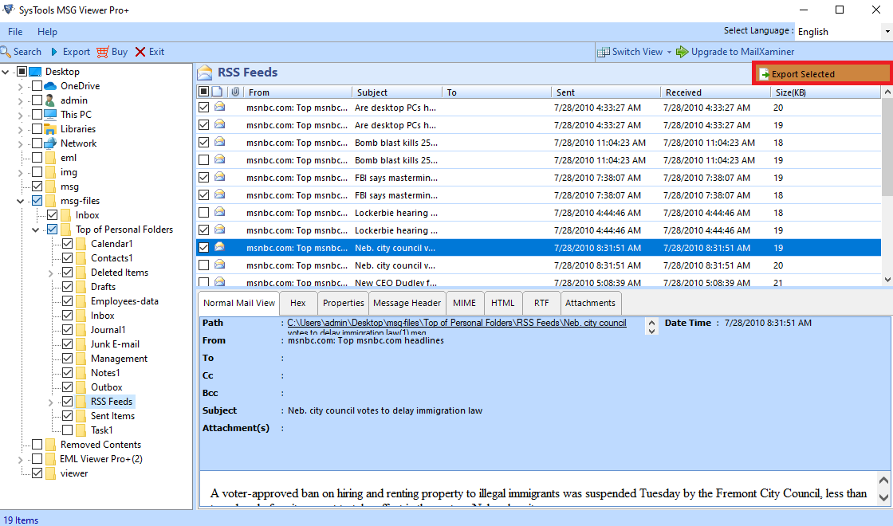Click the img folder icon

pyautogui.click(x=51, y=172)
